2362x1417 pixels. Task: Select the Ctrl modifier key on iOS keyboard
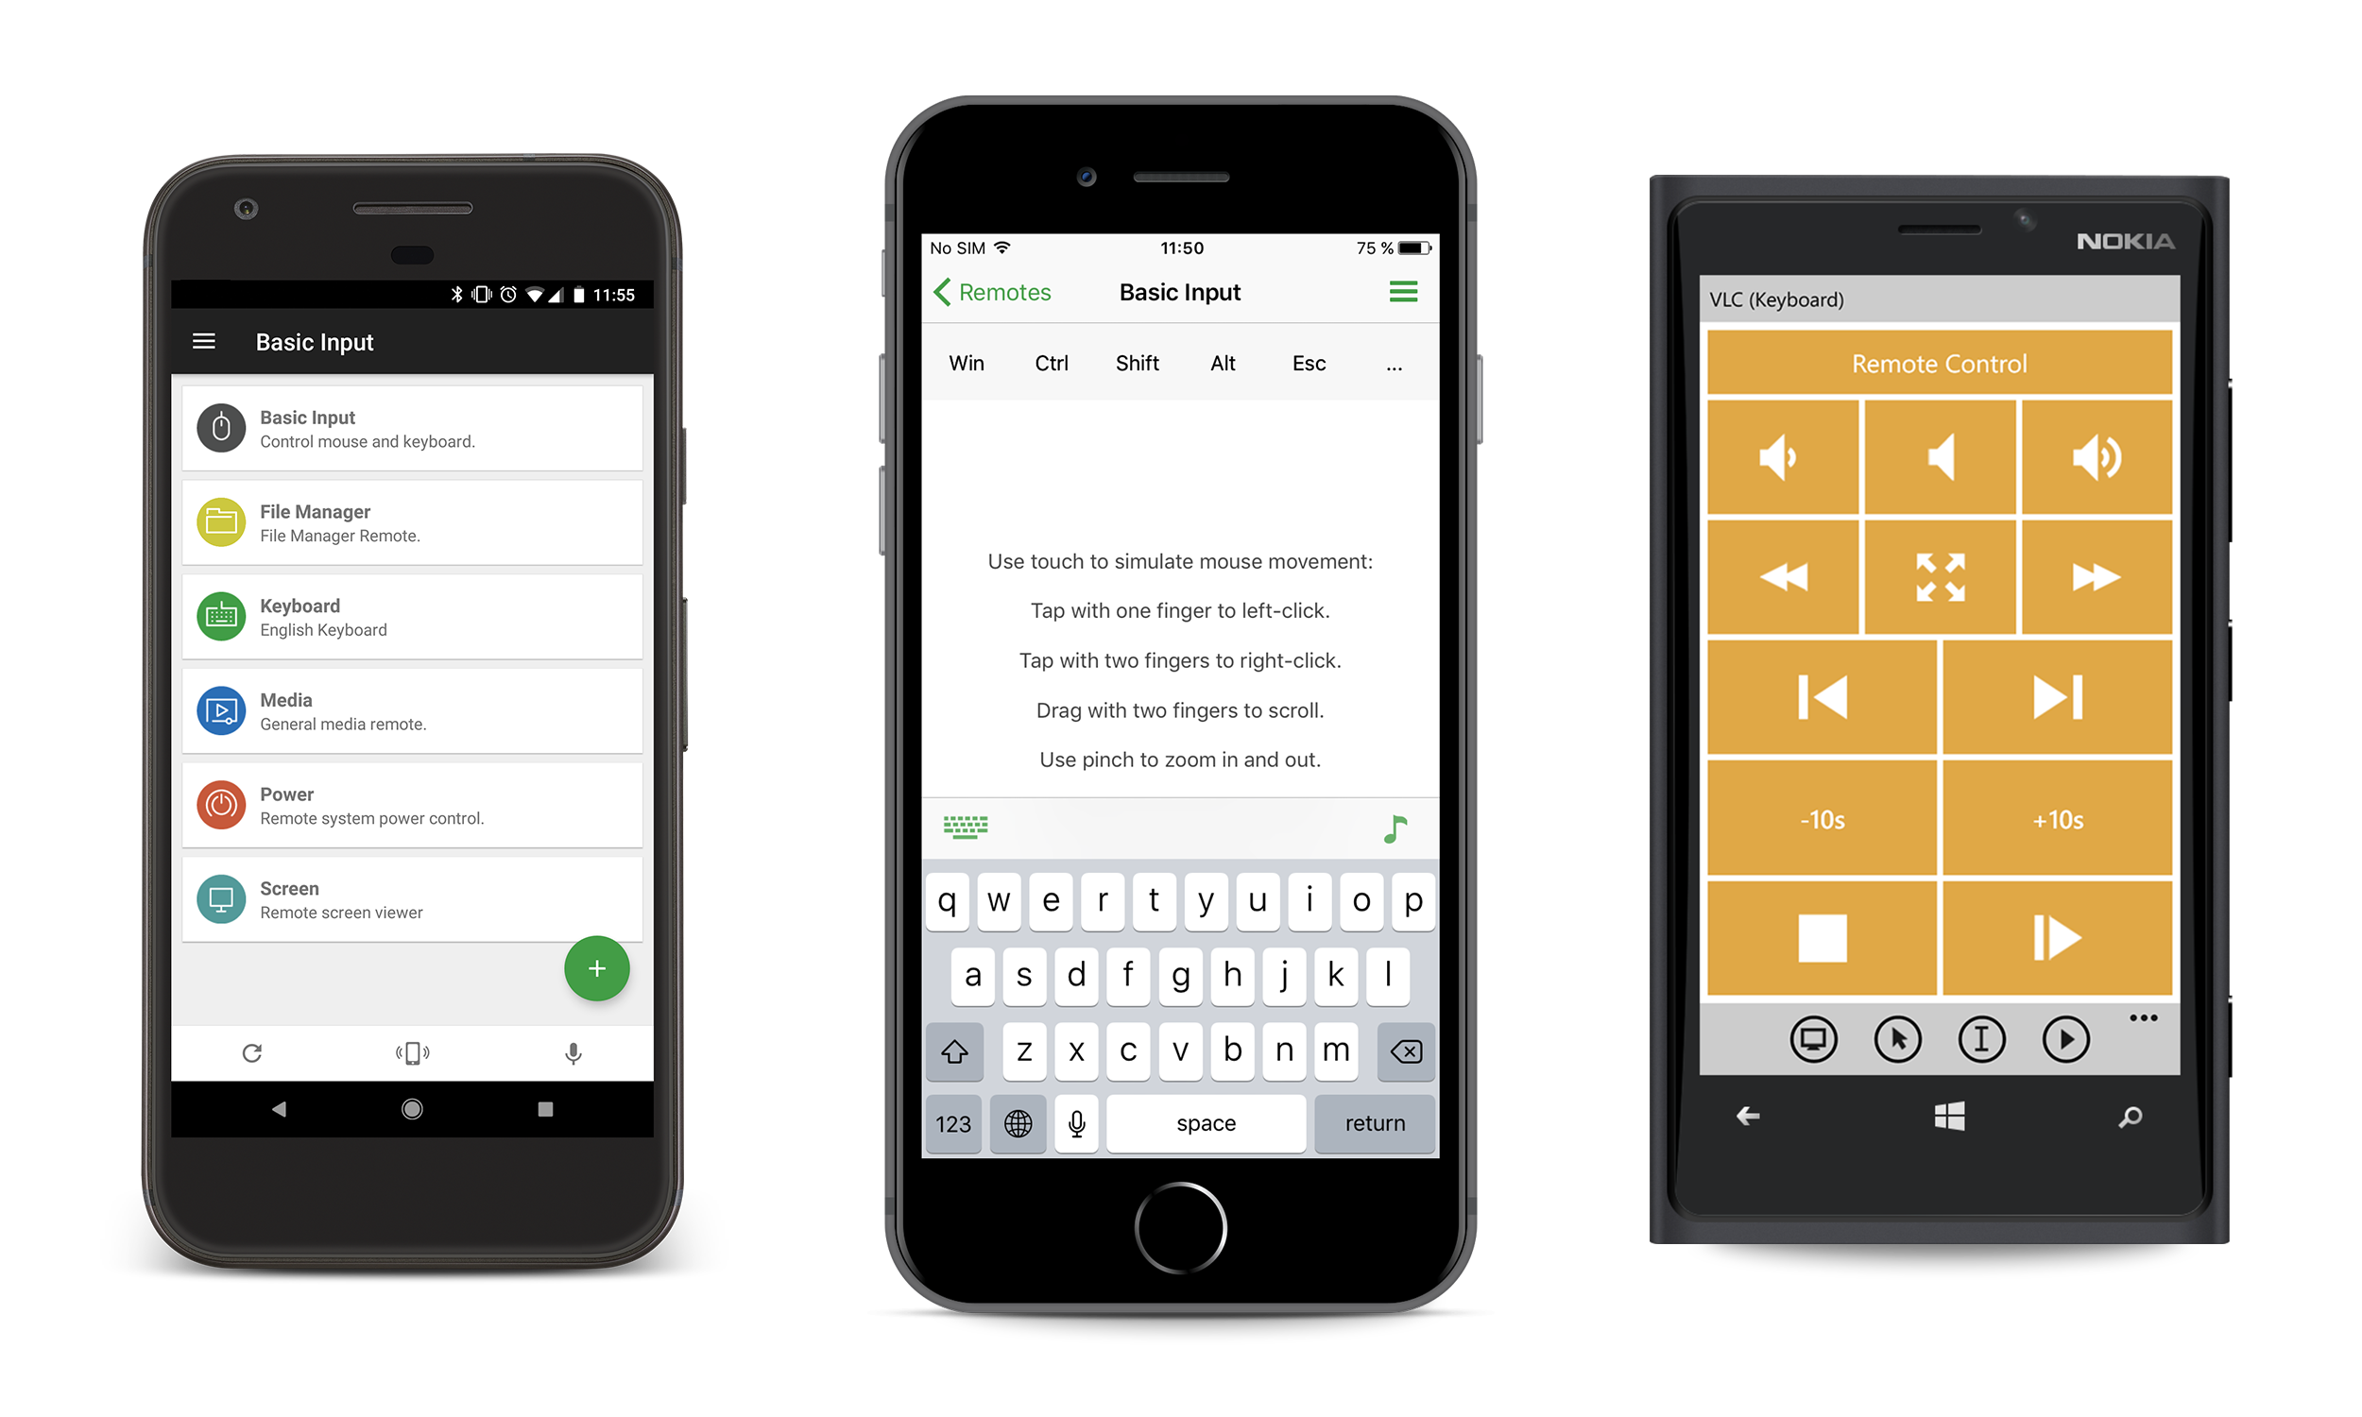[x=1048, y=361]
